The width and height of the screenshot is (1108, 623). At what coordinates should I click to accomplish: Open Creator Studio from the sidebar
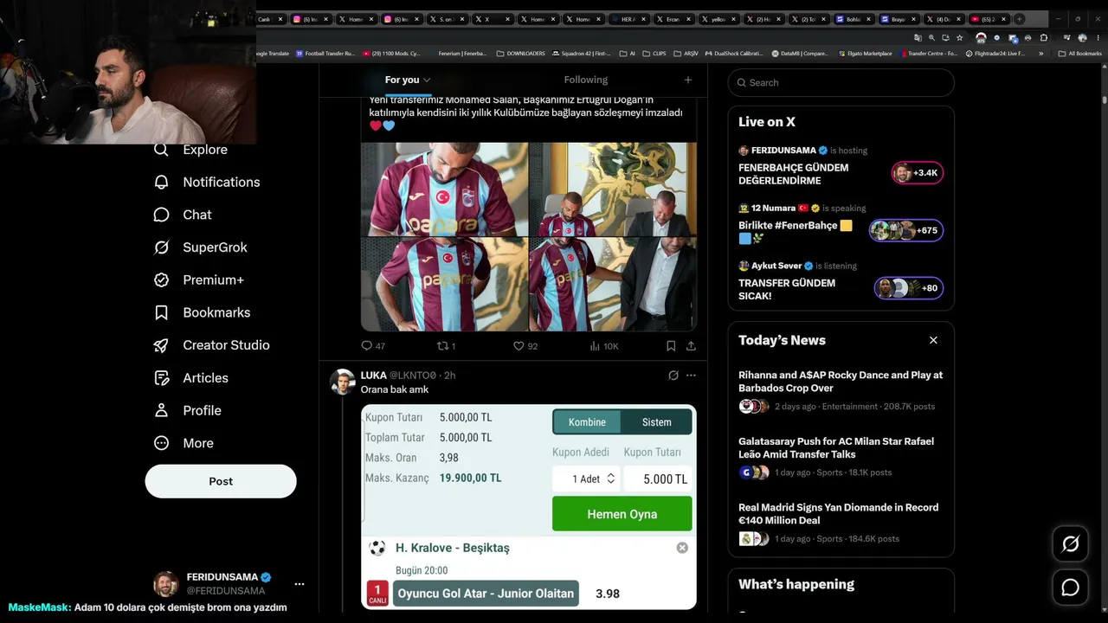point(211,345)
